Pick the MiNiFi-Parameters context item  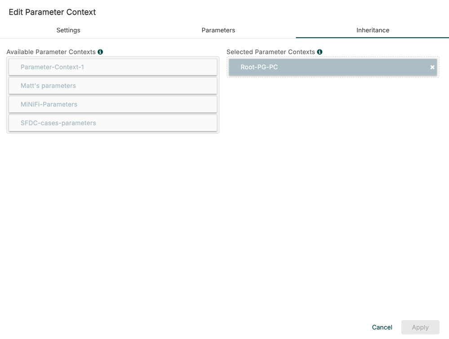pyautogui.click(x=113, y=104)
